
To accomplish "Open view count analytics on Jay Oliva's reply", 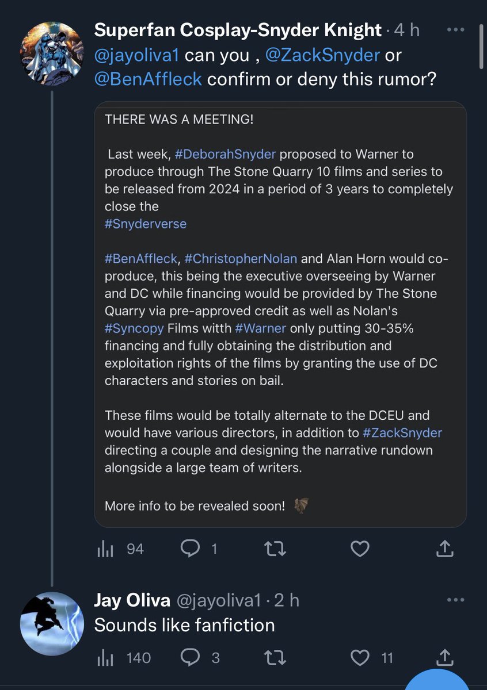I will point(123,657).
